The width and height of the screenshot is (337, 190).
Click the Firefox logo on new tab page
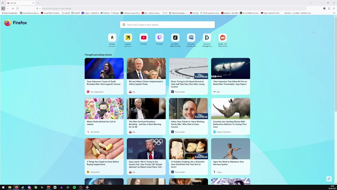pos(16,23)
